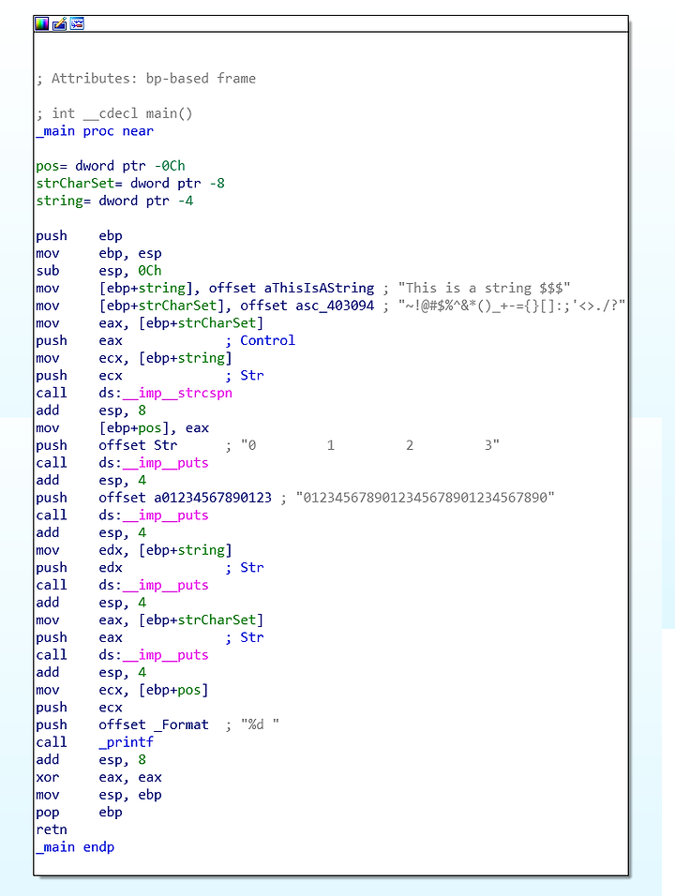The height and width of the screenshot is (896, 675).
Task: Click the third graph icon in node header
Action: coord(77,23)
